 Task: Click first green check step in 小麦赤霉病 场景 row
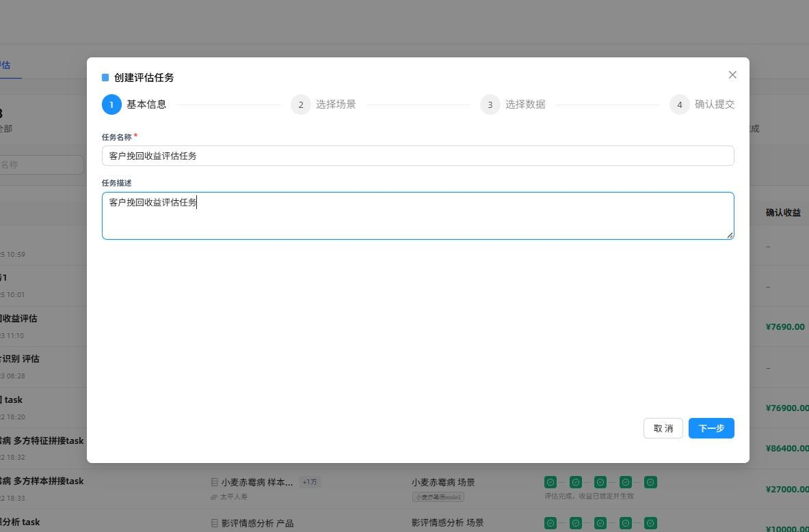tap(551, 482)
